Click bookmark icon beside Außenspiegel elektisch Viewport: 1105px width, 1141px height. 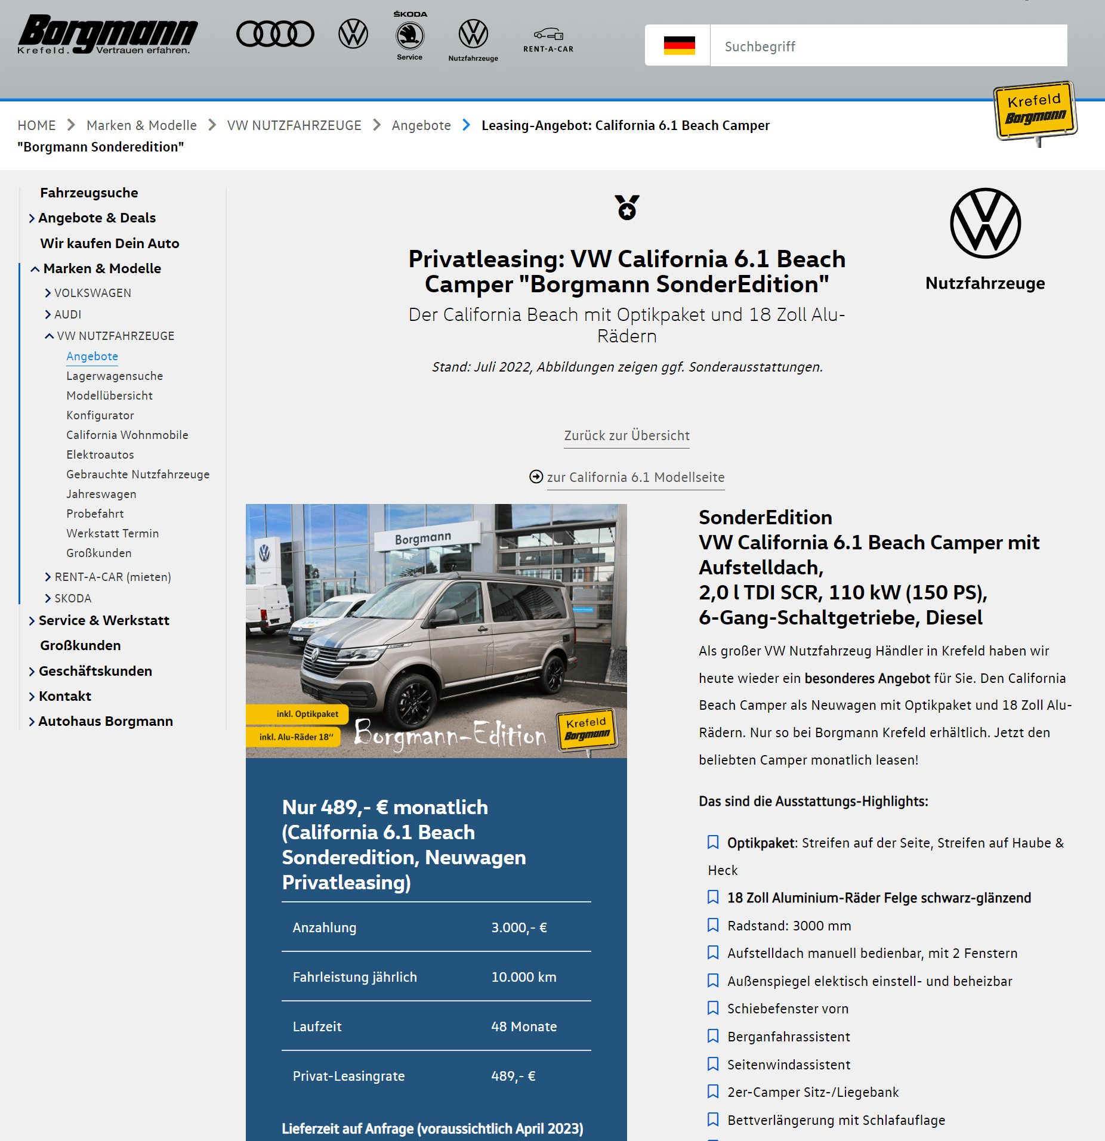click(712, 981)
